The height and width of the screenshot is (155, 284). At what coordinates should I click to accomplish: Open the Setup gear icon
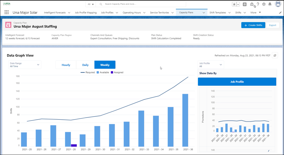[x=264, y=4]
